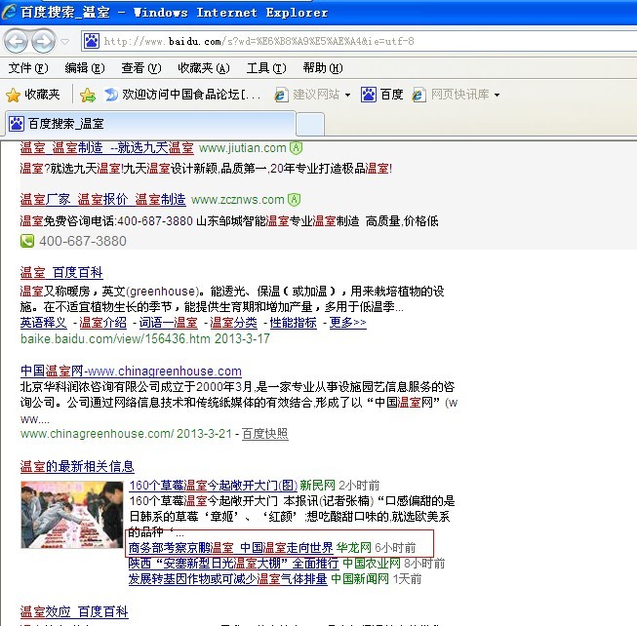This screenshot has width=637, height=626.
Task: Open ad link 温室厂家_温室报价_温室制造
Action: coord(102,199)
